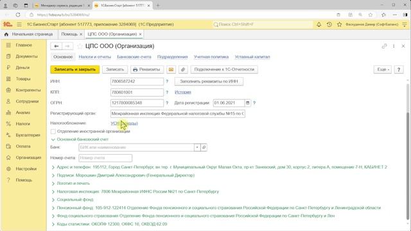Viewport: 411px width, 231px height.
Task: Go to home page icon tab
Action: [x=6, y=34]
